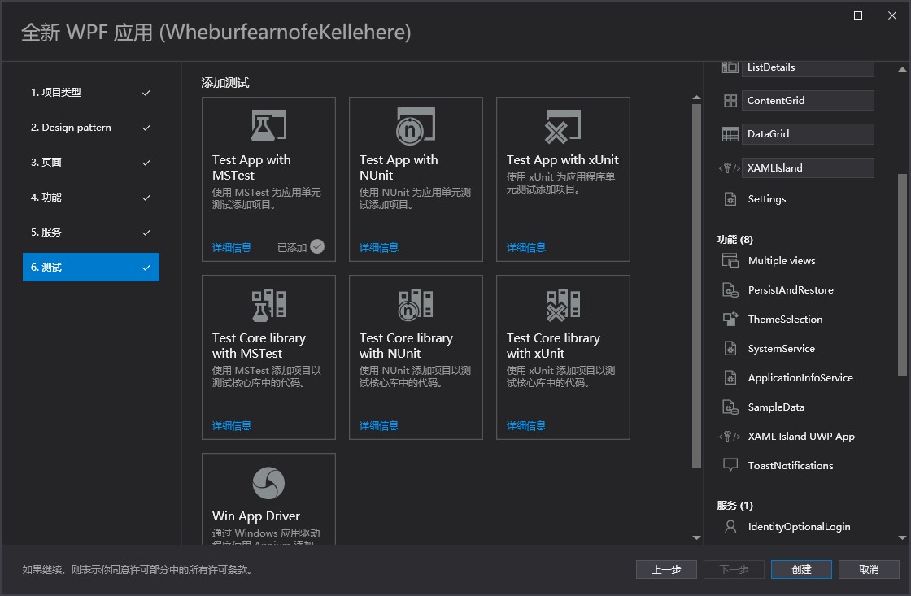
Task: Click the test list scroll up arrow
Action: (x=696, y=98)
